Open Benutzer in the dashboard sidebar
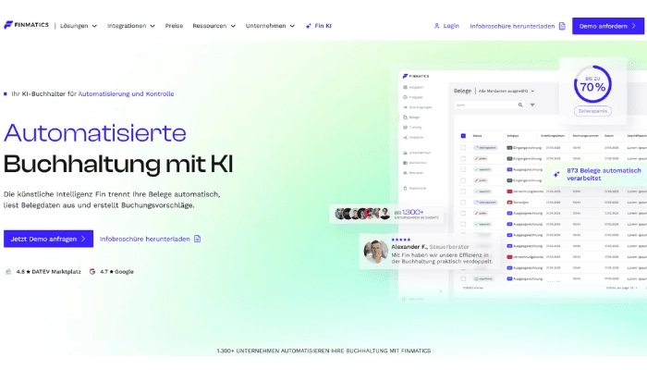The image size is (647, 370). click(x=413, y=173)
